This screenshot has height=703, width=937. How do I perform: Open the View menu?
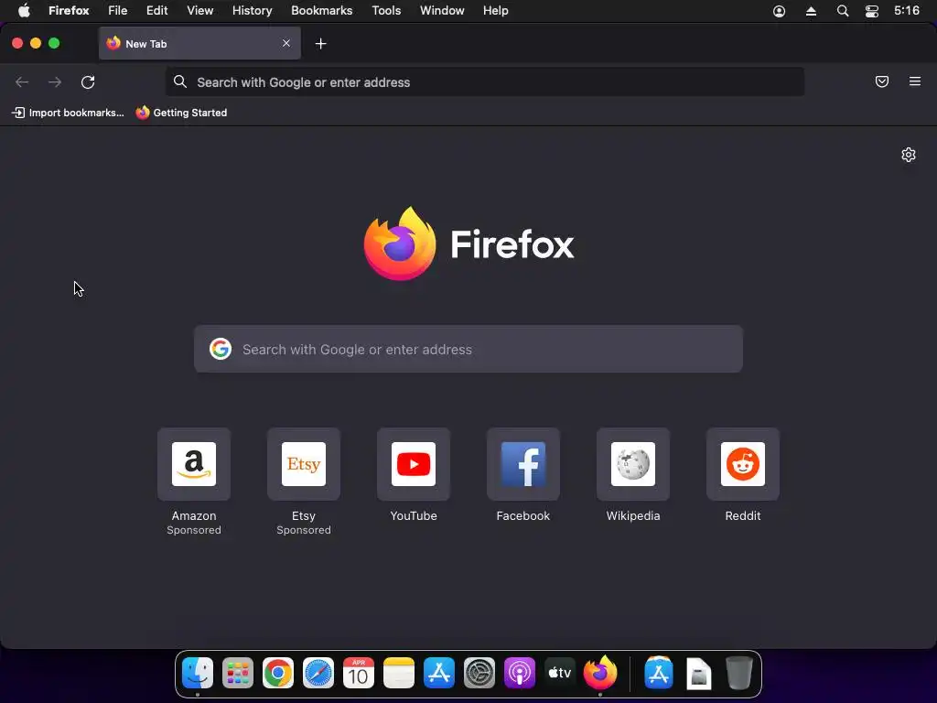[x=200, y=11]
